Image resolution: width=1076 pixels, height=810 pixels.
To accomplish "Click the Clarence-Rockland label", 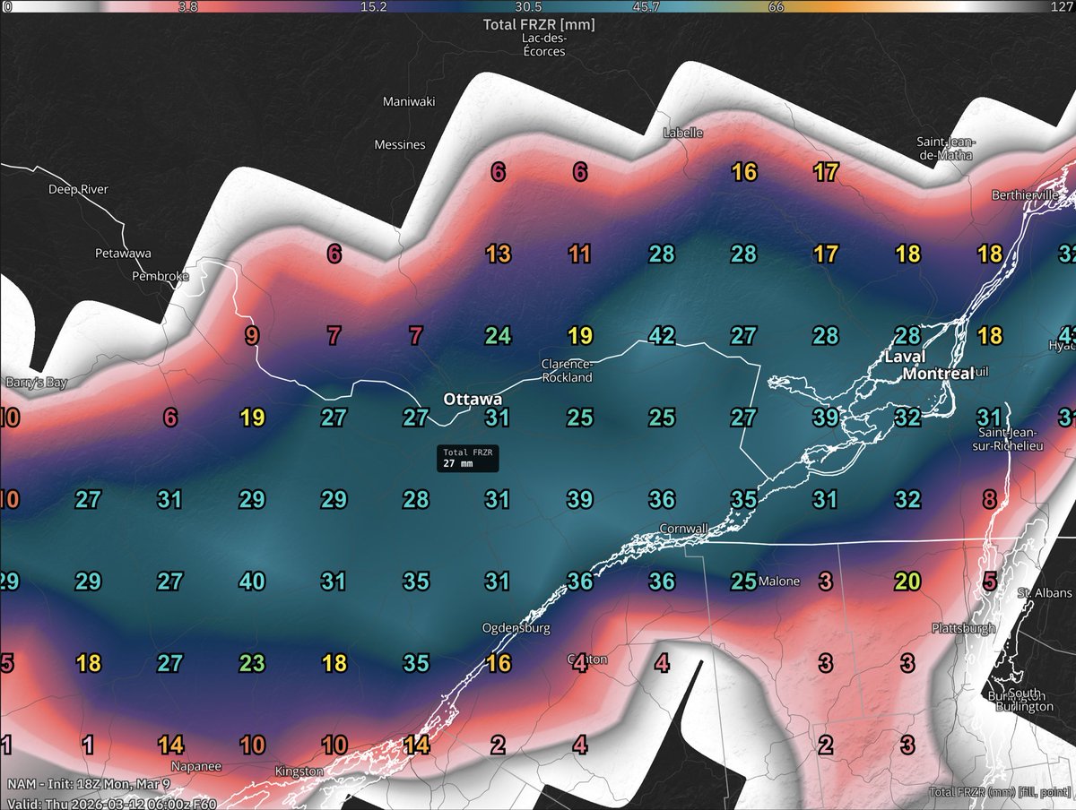I will (567, 371).
